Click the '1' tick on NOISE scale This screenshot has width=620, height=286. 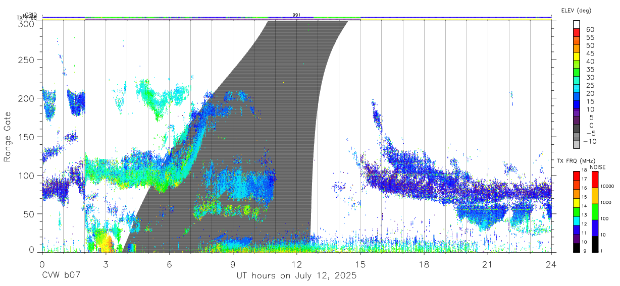(x=601, y=251)
